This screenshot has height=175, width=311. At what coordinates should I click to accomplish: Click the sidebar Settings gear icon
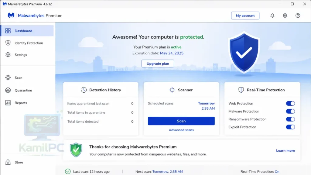(x=8, y=55)
